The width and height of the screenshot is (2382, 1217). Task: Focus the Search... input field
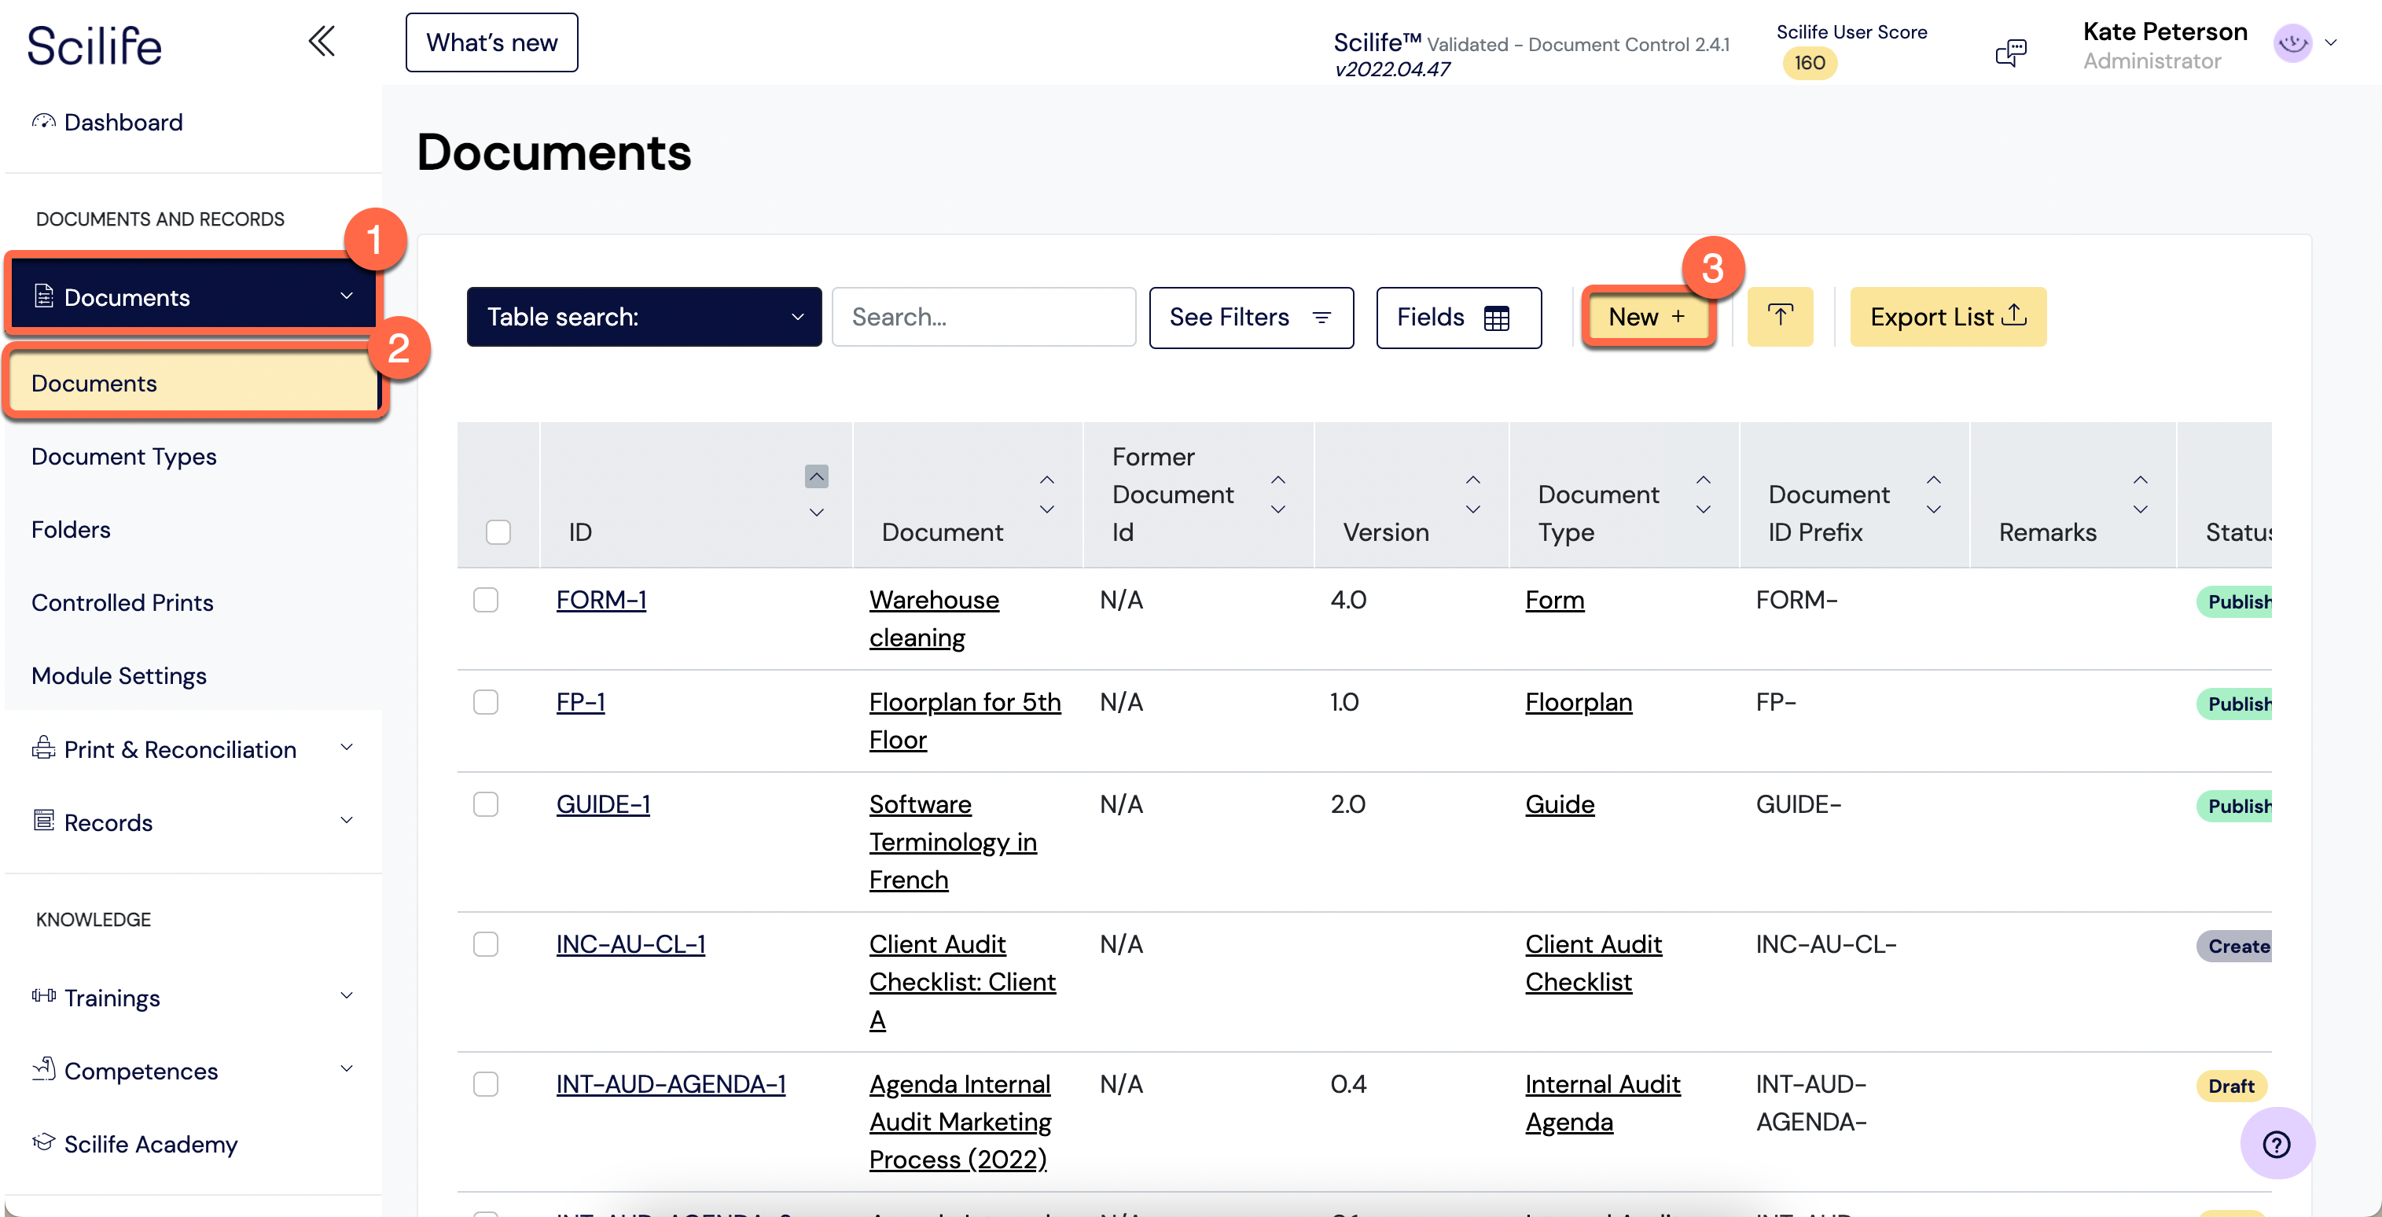[x=983, y=316]
